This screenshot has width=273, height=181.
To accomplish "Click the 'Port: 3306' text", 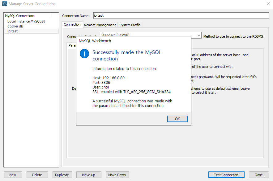I will [x=101, y=83].
